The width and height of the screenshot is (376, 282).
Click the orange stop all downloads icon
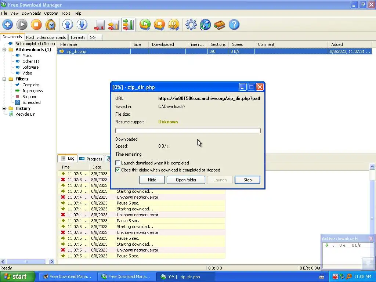click(159, 25)
